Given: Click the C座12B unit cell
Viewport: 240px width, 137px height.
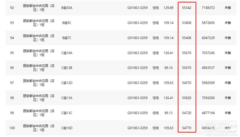Looking at the screenshot, I should (x=67, y=68).
